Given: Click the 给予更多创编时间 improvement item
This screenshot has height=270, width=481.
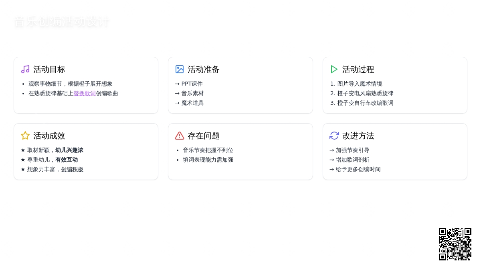Looking at the screenshot, I should click(x=358, y=169).
